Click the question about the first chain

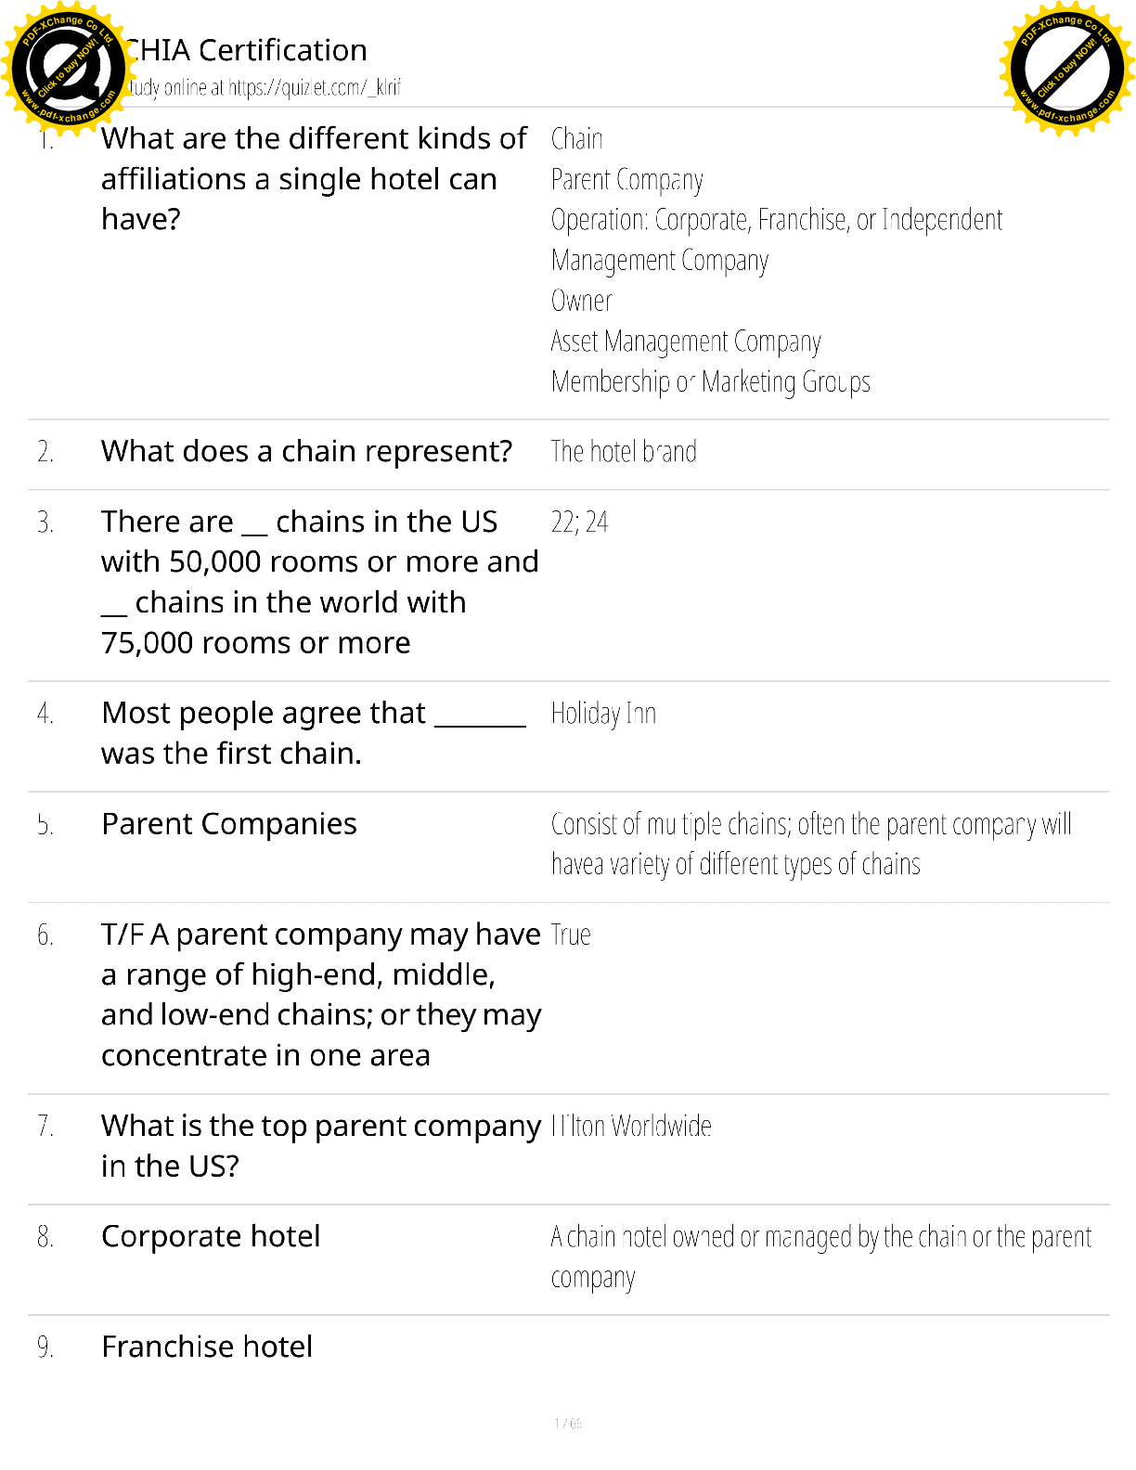pyautogui.click(x=314, y=733)
